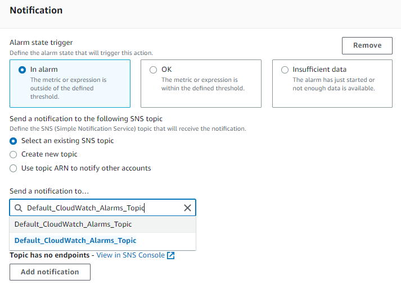Click the magnifier icon in topic search
Screen dimensions: 401x285
pyautogui.click(x=18, y=208)
